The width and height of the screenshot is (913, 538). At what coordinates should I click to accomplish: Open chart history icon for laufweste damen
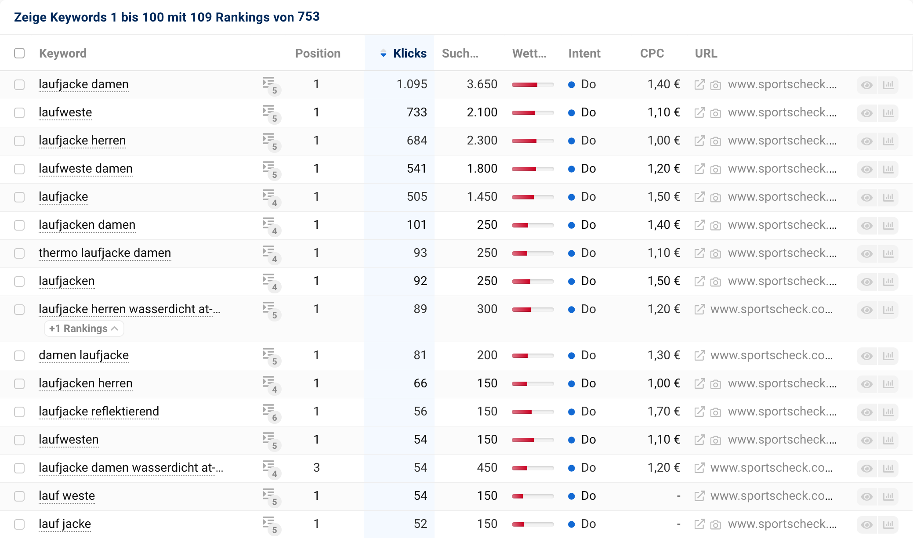coord(888,169)
